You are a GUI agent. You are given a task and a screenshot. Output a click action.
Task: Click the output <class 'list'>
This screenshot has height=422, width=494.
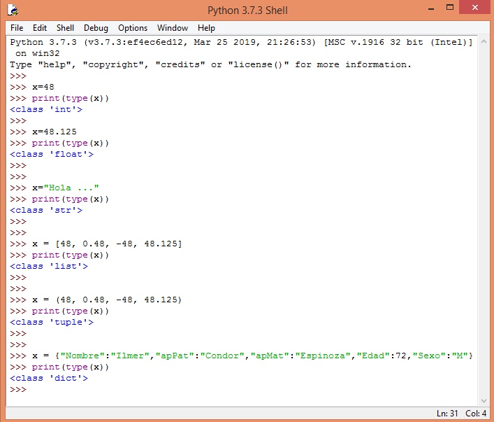49,267
